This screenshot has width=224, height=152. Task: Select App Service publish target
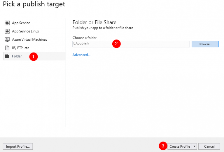click(x=21, y=23)
